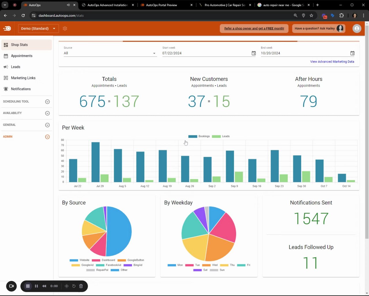The width and height of the screenshot is (369, 296).
Task: Click the user account avatar icon
Action: pyautogui.click(x=357, y=28)
